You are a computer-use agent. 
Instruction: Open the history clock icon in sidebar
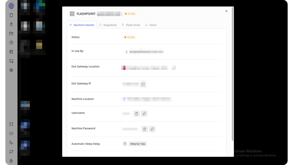tap(11, 43)
